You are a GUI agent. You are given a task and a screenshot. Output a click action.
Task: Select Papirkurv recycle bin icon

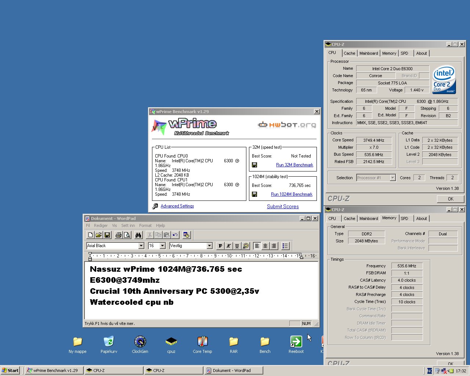109,344
